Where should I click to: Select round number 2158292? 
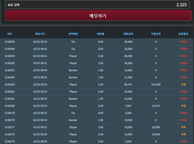tap(10, 63)
